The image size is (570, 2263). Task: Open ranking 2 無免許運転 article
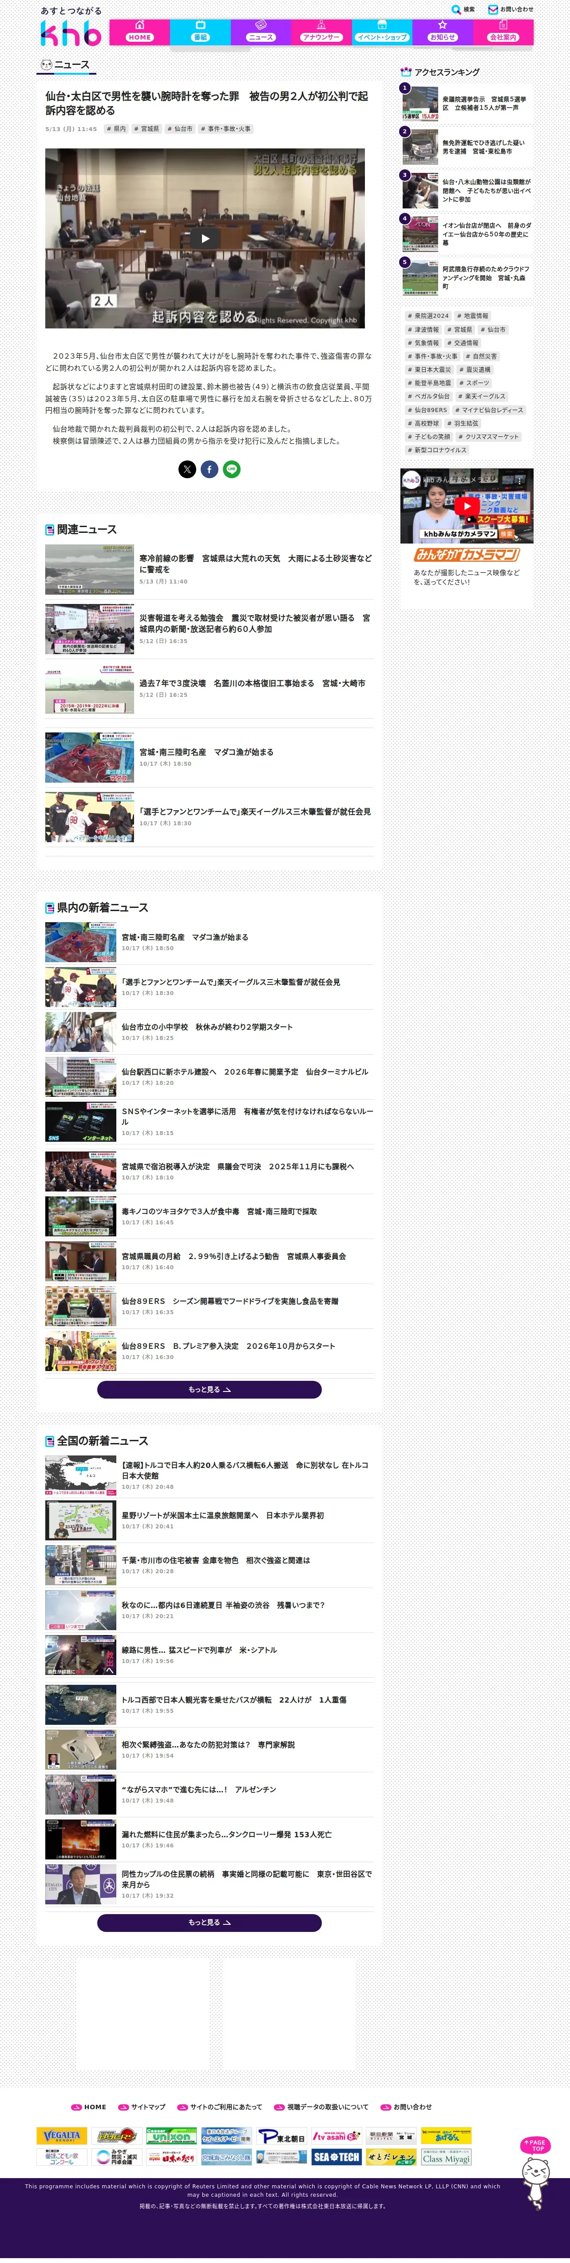(x=467, y=147)
